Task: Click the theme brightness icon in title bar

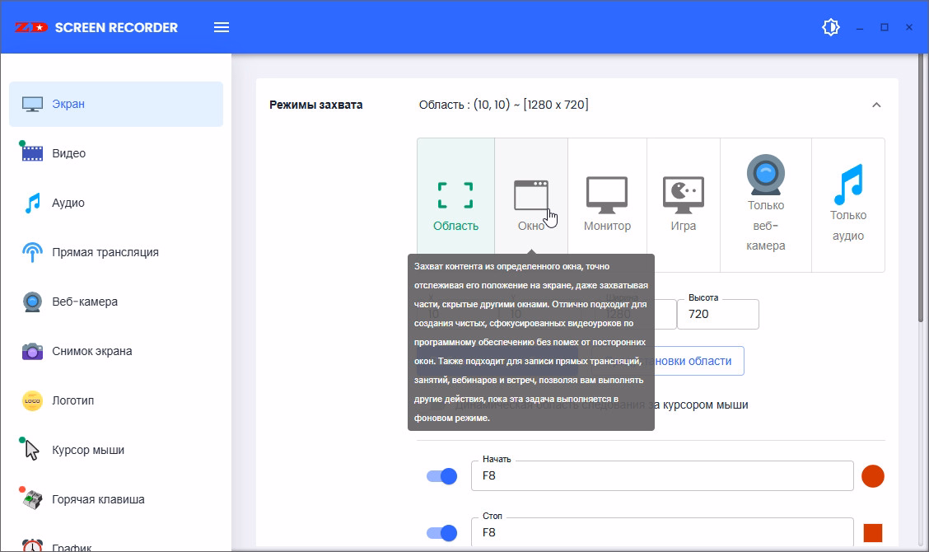Action: pos(831,27)
